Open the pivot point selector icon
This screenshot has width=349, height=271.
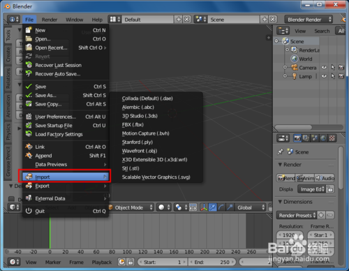181,207
